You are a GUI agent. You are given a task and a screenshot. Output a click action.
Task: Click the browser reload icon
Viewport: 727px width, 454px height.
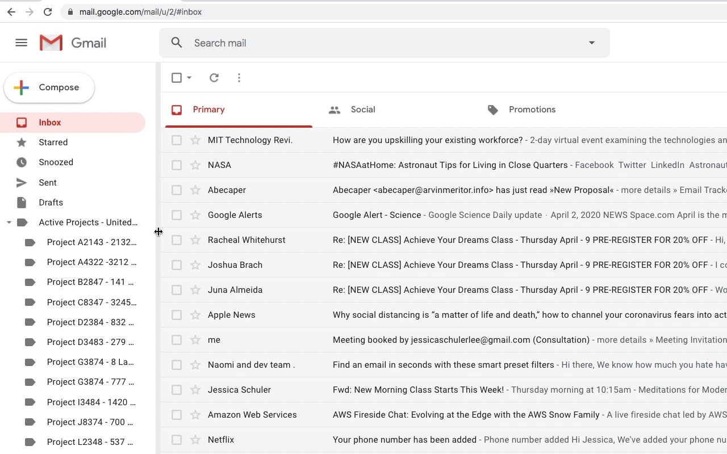coord(48,11)
